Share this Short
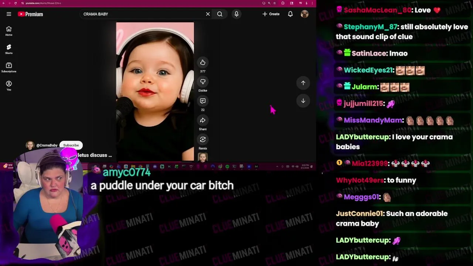 [203, 120]
